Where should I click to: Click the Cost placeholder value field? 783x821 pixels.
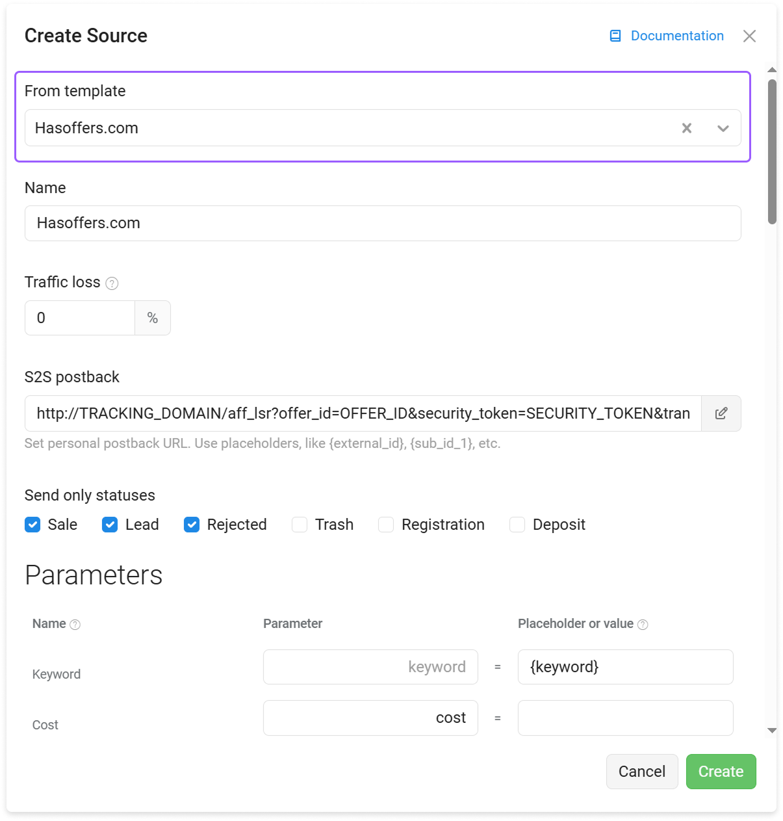(625, 718)
